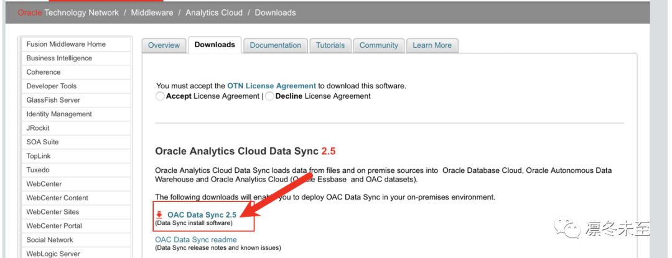The width and height of the screenshot is (672, 258).
Task: Click the Oracle Analytics Cloud Data Sync 2.5 heading
Action: pyautogui.click(x=245, y=152)
